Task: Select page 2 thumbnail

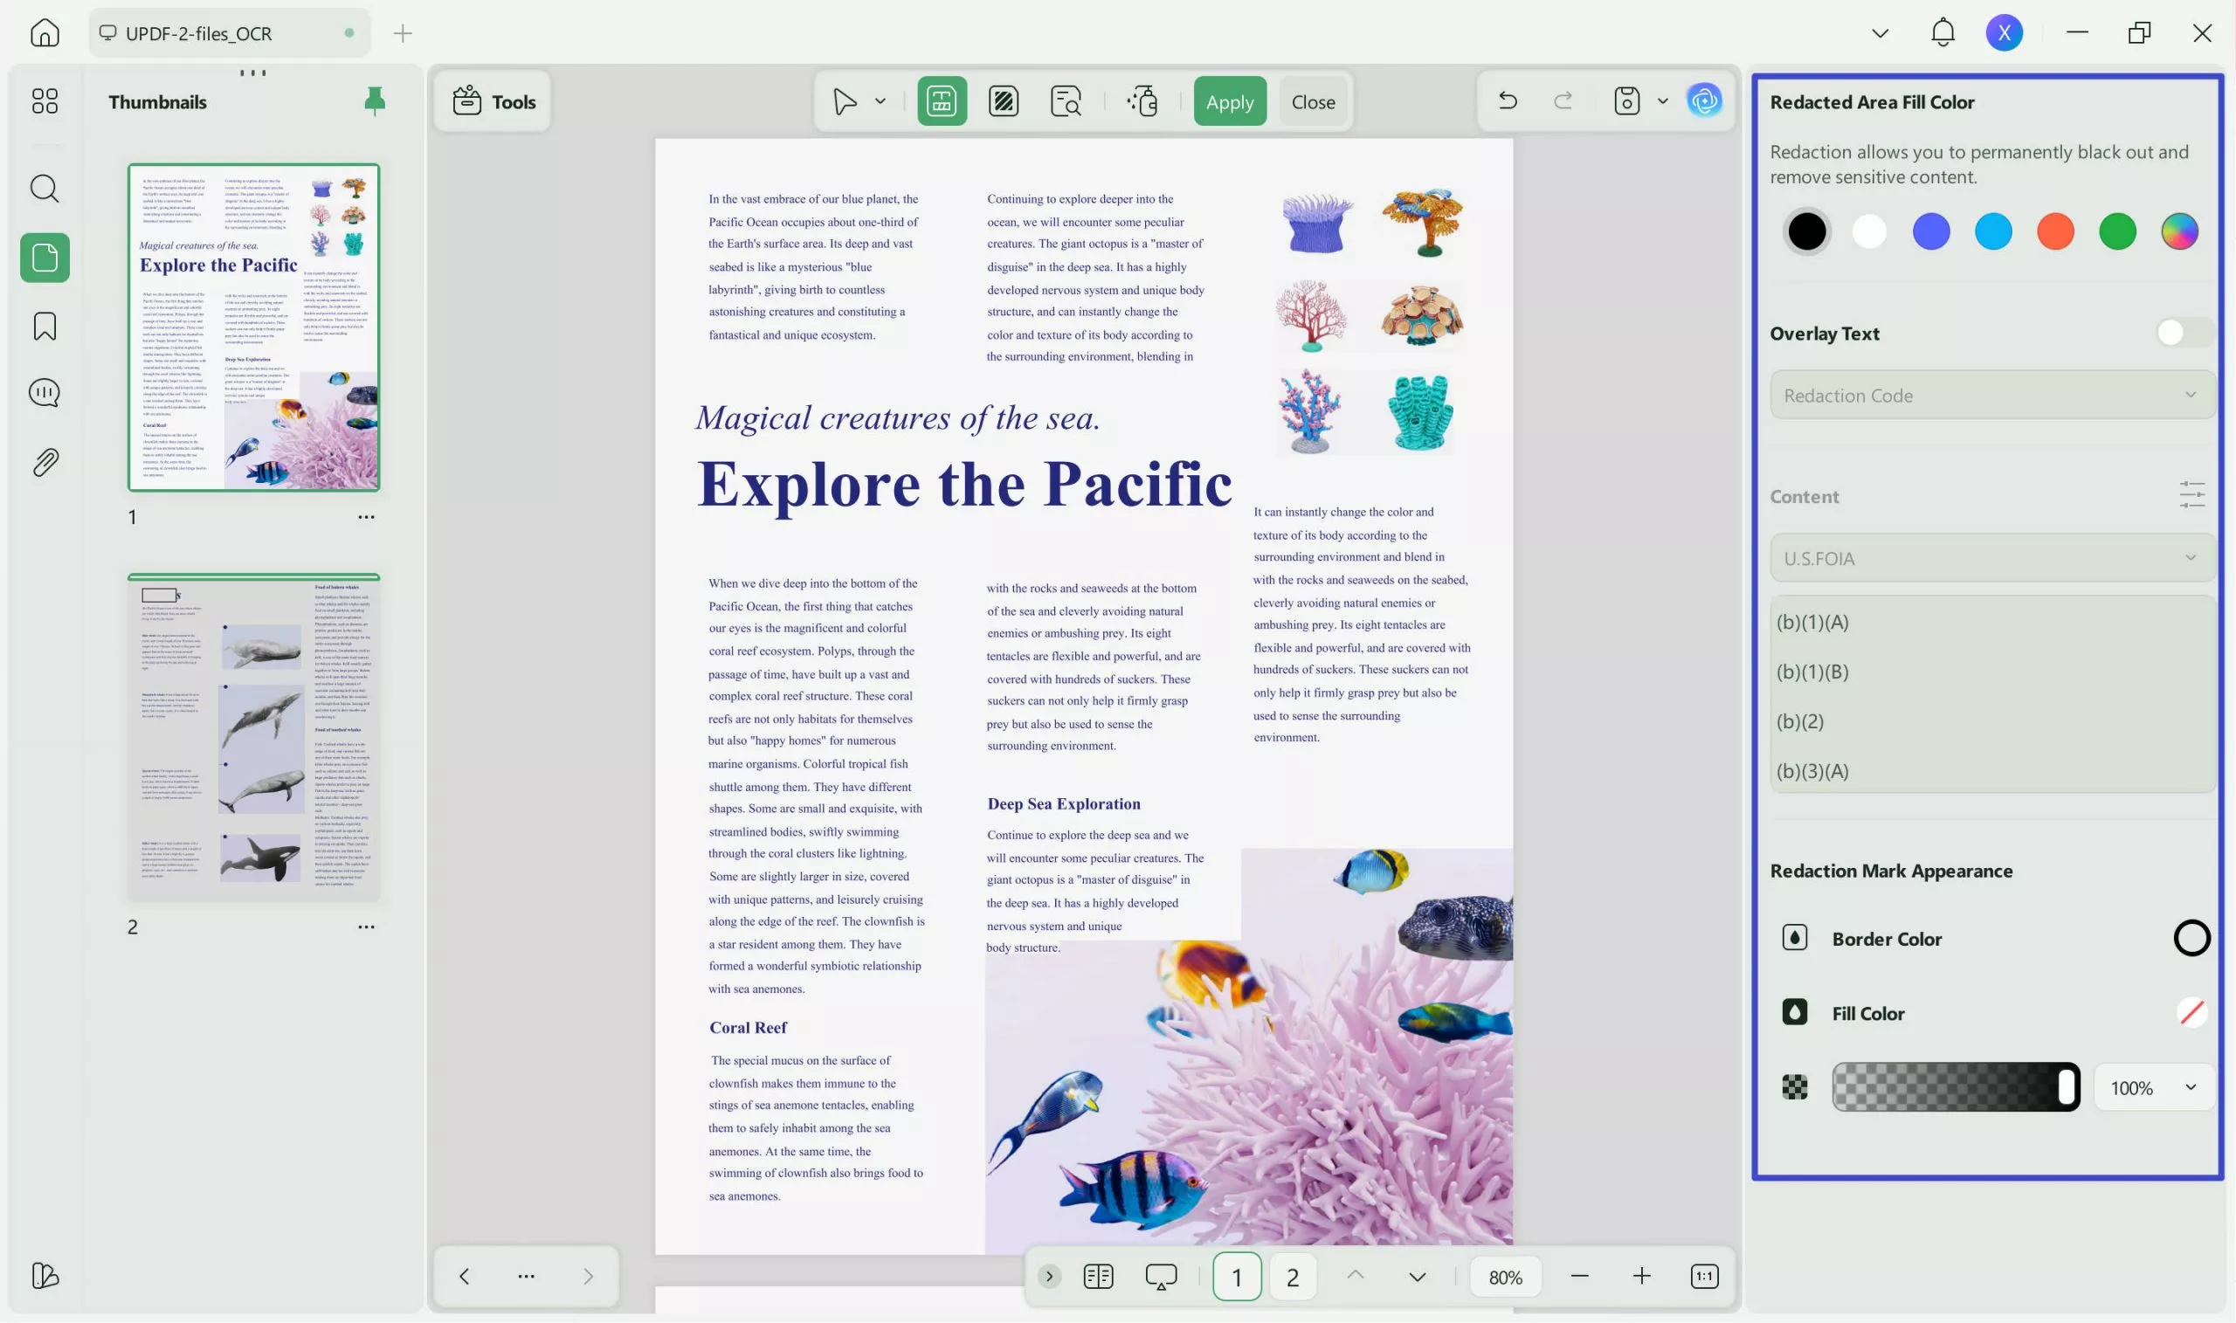Action: pyautogui.click(x=254, y=736)
